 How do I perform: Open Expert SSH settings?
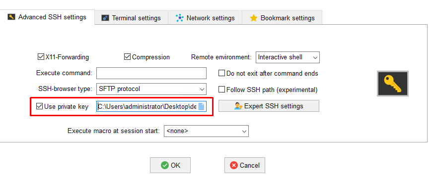(269, 106)
